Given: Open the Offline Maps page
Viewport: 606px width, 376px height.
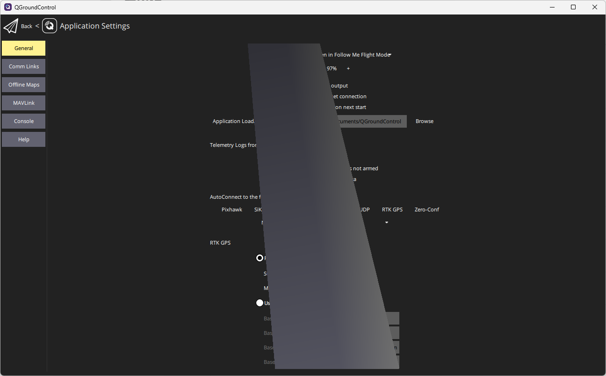Looking at the screenshot, I should (23, 85).
